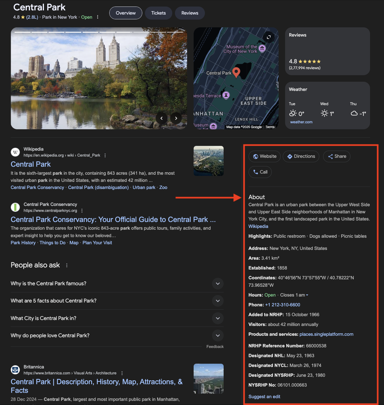Click the Wikipedia favicon
Image resolution: width=384 pixels, height=405 pixels.
click(15, 152)
